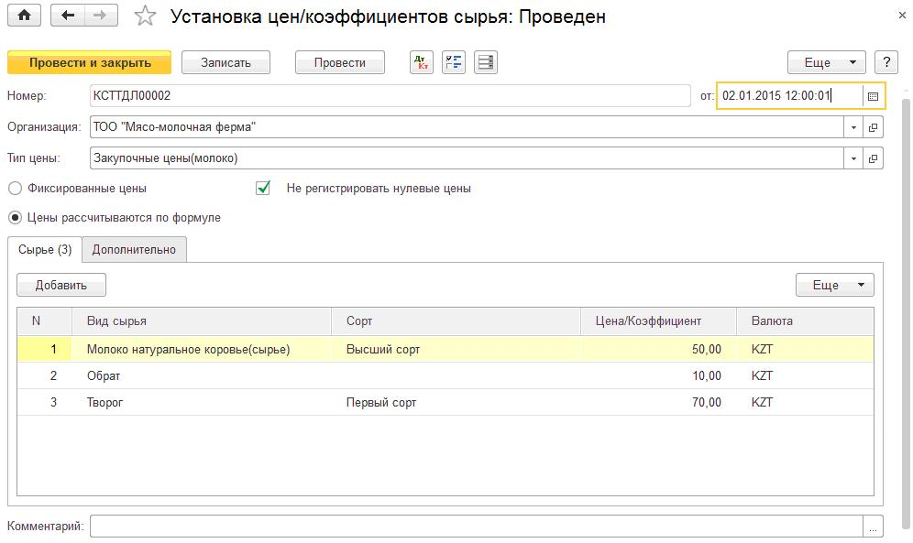Click Провести и закрыть button
Viewport: 913px width, 543px height.
(90, 62)
